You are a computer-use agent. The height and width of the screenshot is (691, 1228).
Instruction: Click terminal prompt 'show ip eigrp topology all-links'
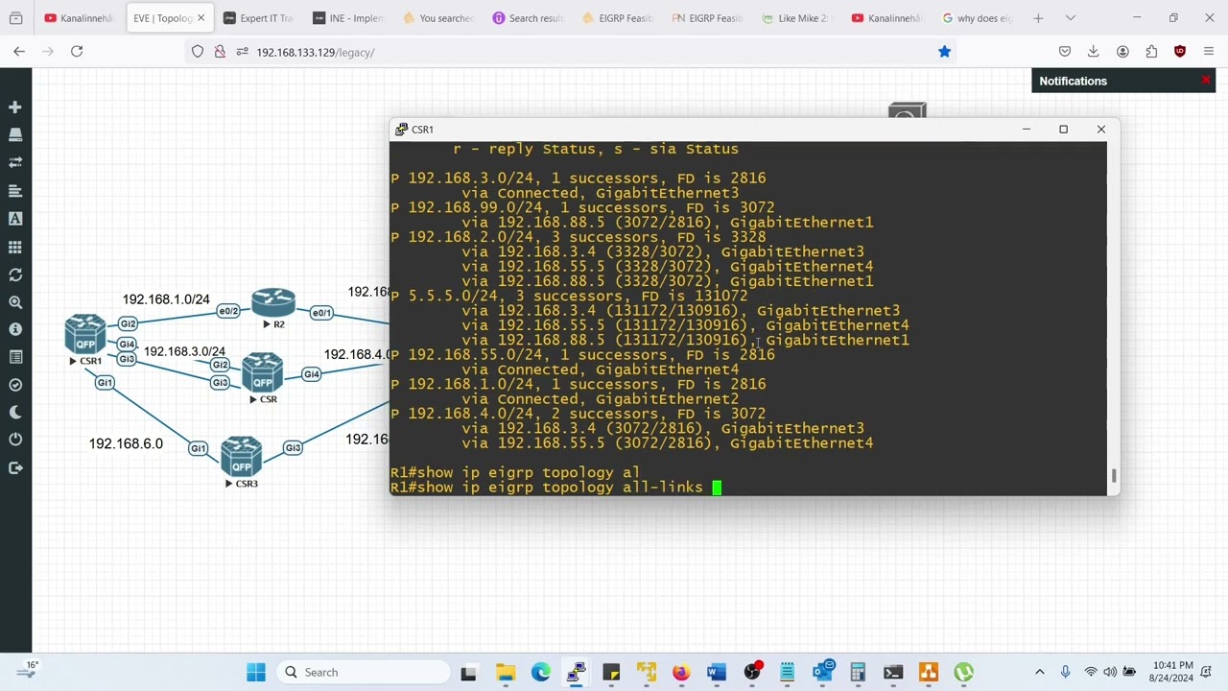click(x=547, y=488)
